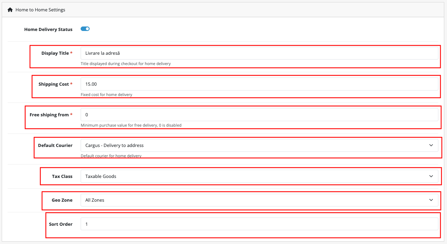Open the Default Courier dropdown
Viewport: 447px width, 244px height.
(x=260, y=145)
